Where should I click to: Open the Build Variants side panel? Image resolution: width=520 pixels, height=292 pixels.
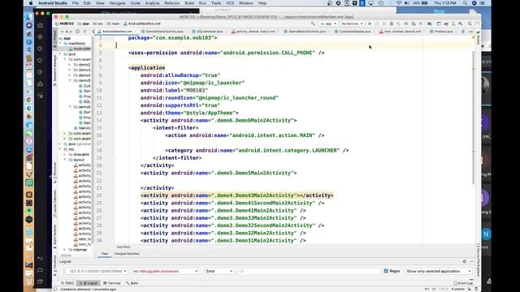55,237
